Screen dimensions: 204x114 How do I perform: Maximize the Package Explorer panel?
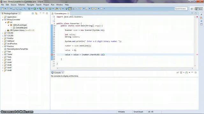[47, 13]
